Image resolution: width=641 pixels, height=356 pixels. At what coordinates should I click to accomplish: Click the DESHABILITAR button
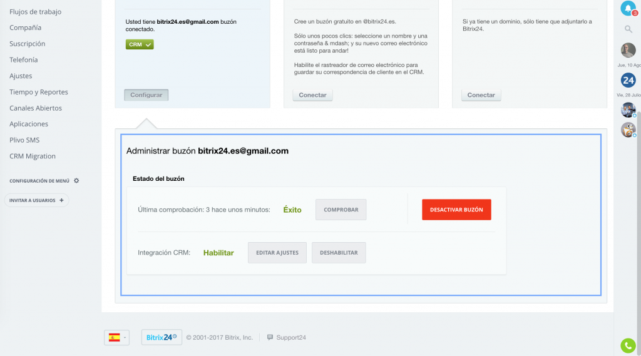pos(339,253)
